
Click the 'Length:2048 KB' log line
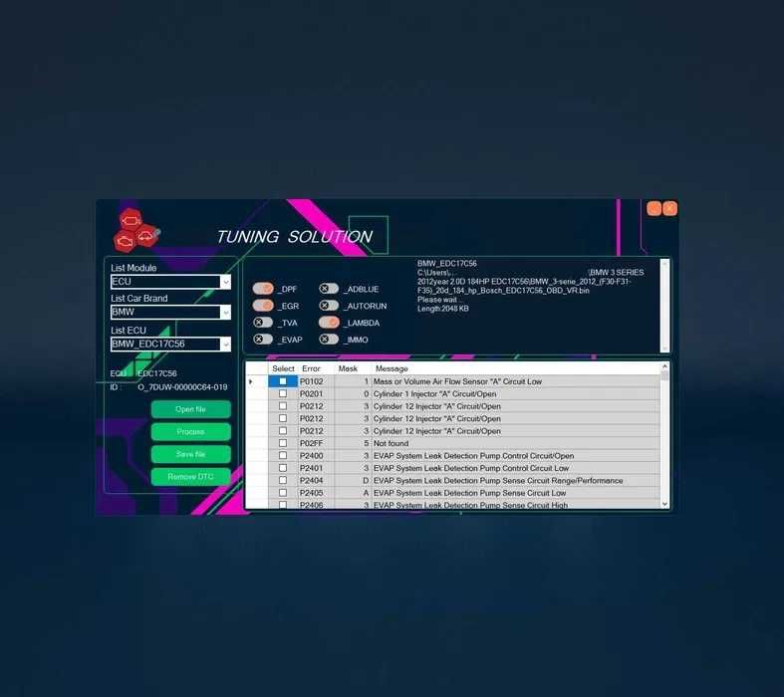(443, 309)
